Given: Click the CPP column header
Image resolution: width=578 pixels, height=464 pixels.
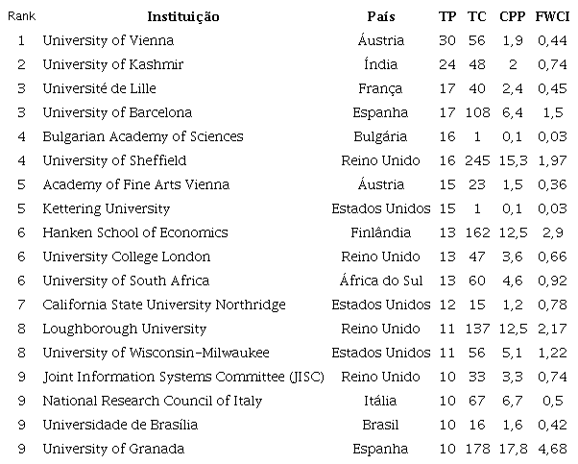Looking at the screenshot, I should [512, 16].
